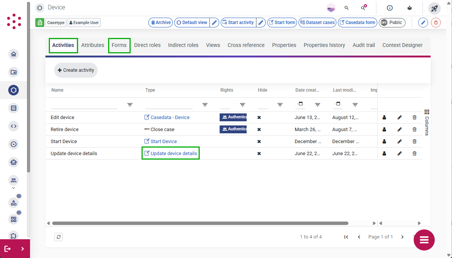Go to the next page arrow
The height and width of the screenshot is (258, 452).
click(x=402, y=237)
